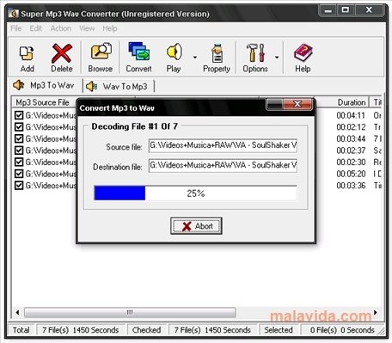Click the Add files toolbar icon
392x343 pixels.
27,53
